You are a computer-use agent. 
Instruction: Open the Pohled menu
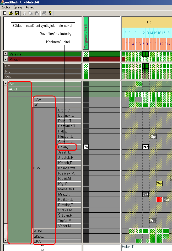[30, 7]
